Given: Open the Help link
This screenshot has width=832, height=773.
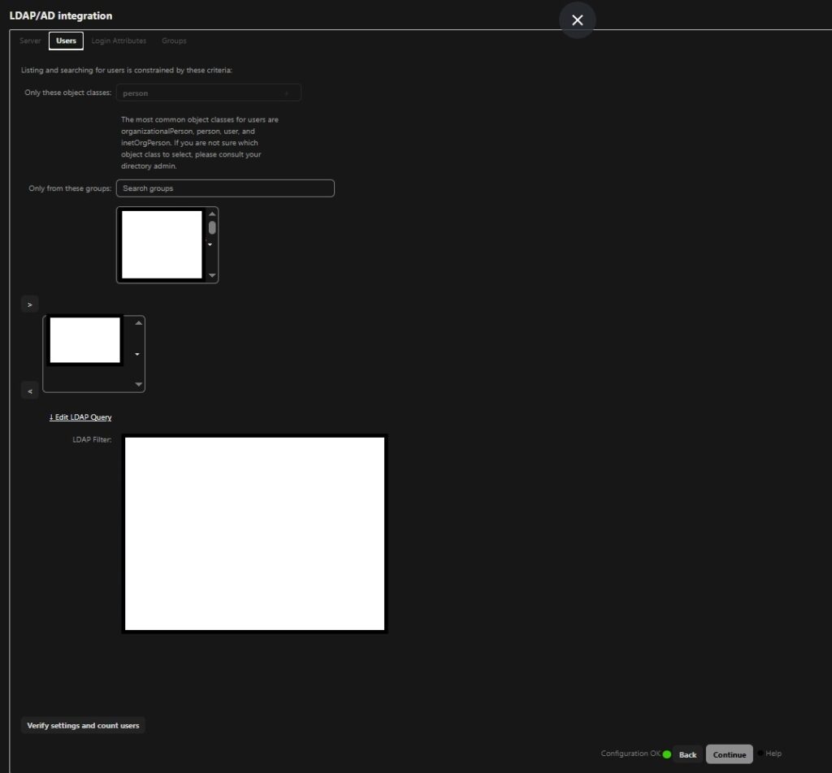Looking at the screenshot, I should (x=773, y=754).
